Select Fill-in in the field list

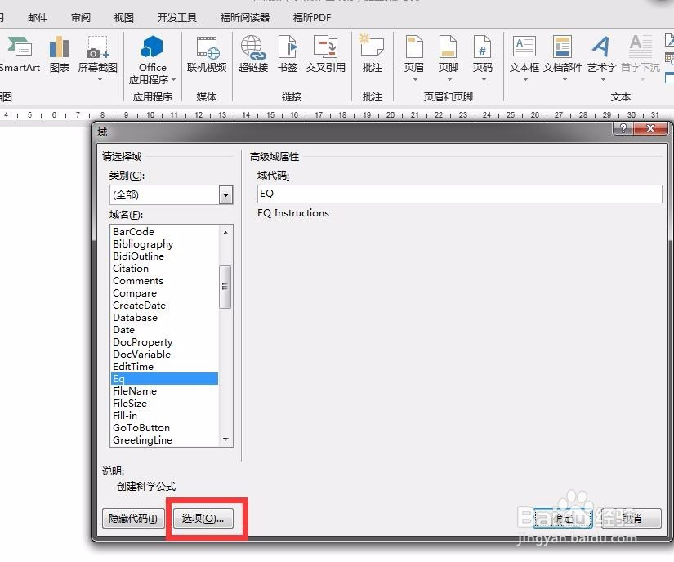coord(125,416)
